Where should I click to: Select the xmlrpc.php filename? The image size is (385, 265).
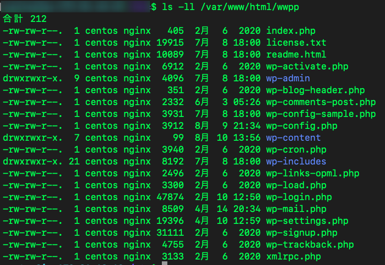[294, 257]
